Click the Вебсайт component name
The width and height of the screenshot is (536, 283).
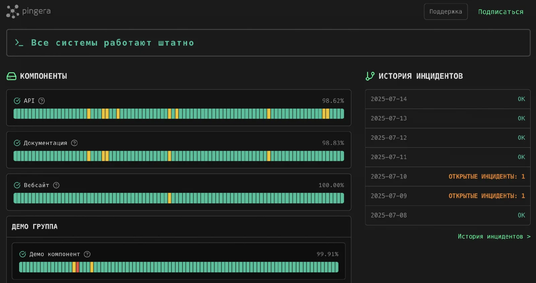point(37,185)
